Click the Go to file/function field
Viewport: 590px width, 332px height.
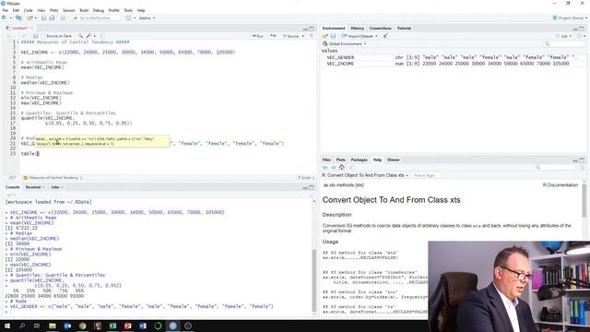pyautogui.click(x=96, y=18)
